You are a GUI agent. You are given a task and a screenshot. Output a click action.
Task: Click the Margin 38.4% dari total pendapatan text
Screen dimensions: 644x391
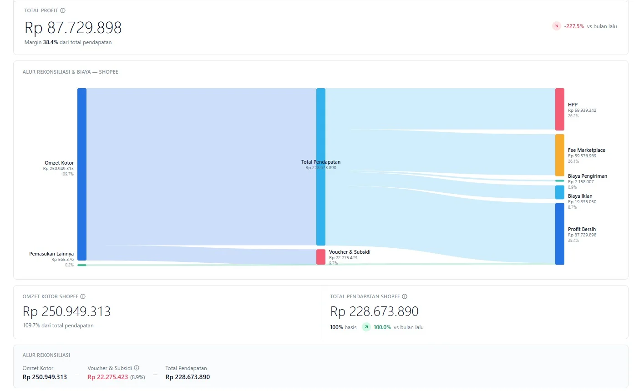pos(68,42)
